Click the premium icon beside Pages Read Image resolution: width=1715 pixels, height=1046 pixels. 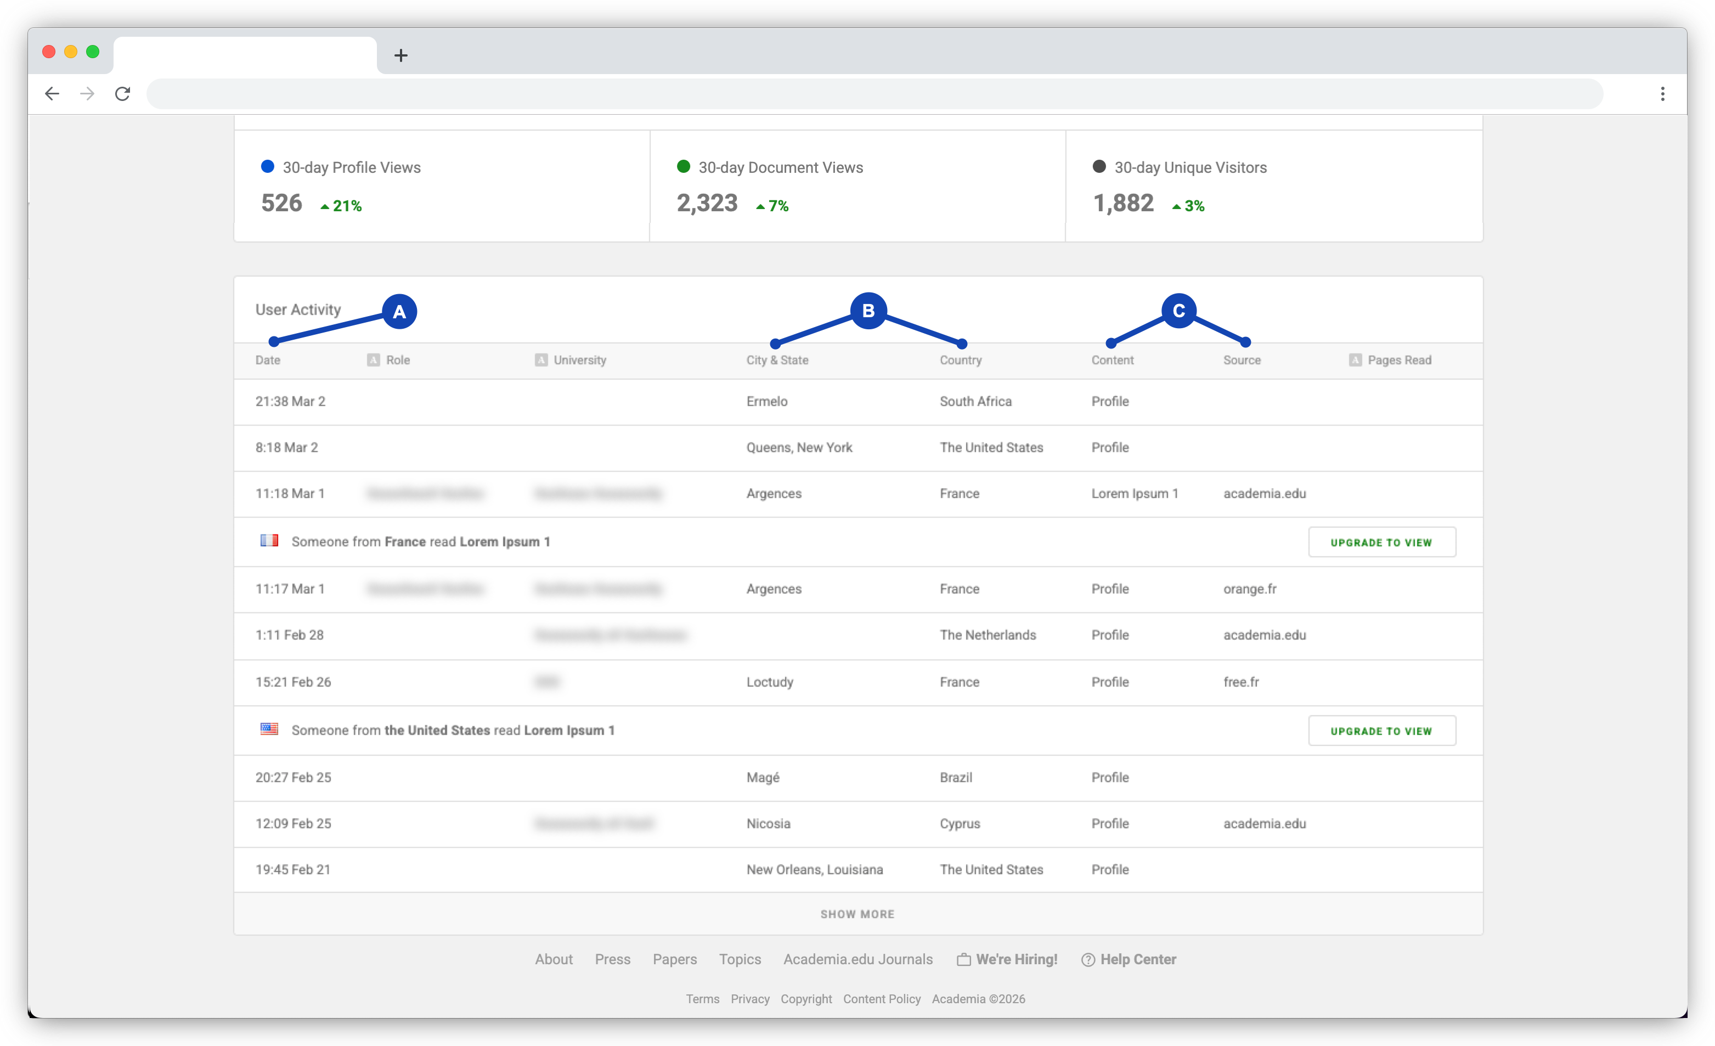(1355, 360)
